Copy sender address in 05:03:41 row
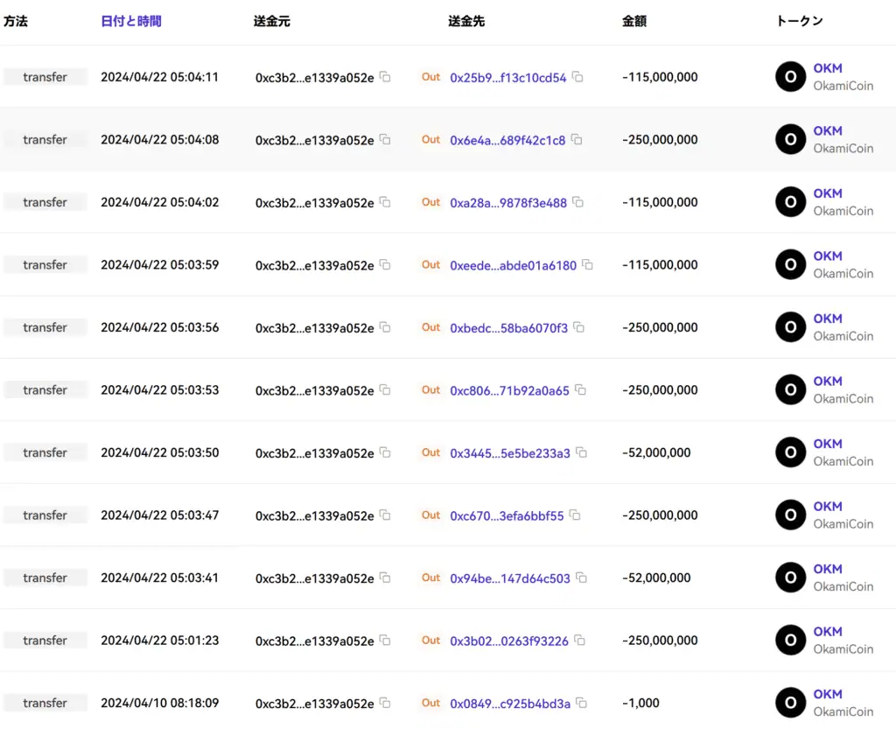 [385, 578]
